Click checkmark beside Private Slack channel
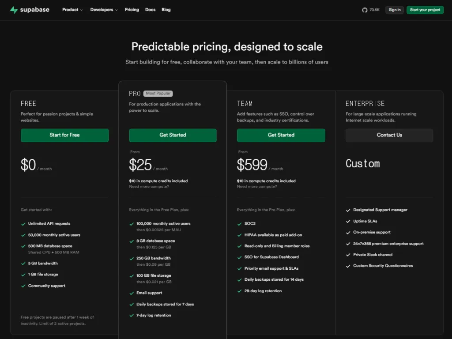The height and width of the screenshot is (339, 452). click(x=348, y=255)
